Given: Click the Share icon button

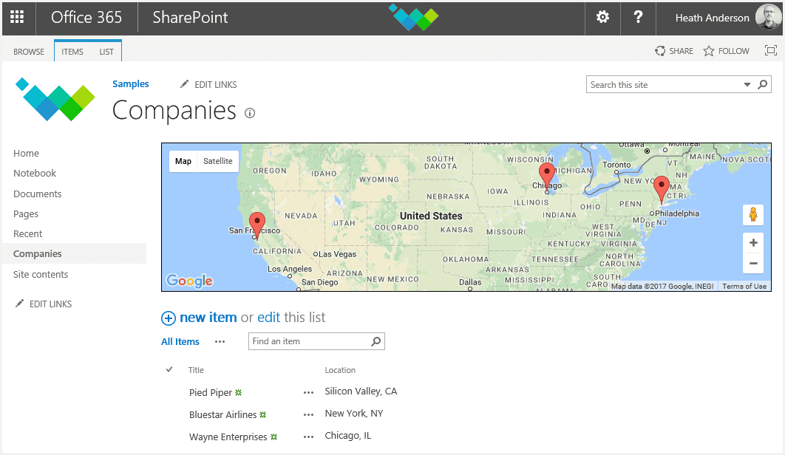Looking at the screenshot, I should pos(674,51).
